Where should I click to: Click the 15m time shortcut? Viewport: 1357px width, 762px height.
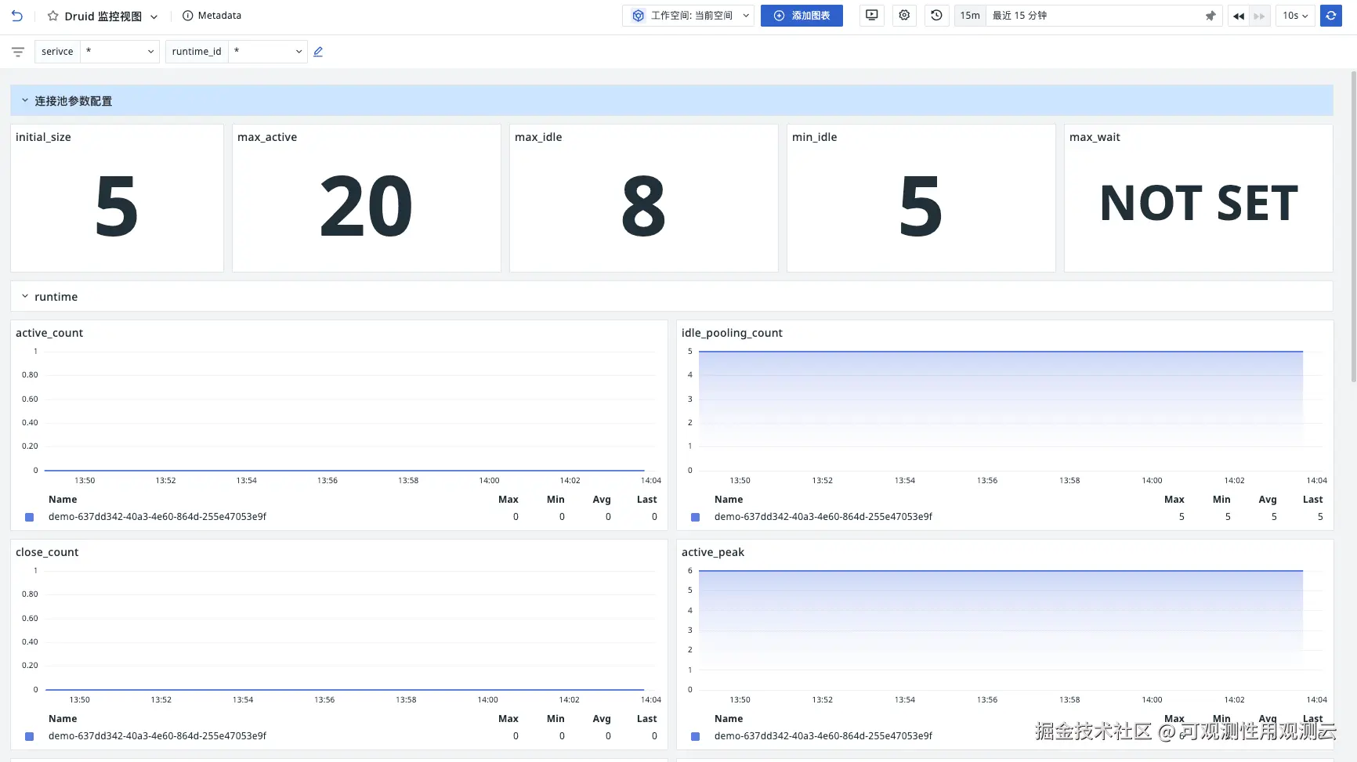970,16
